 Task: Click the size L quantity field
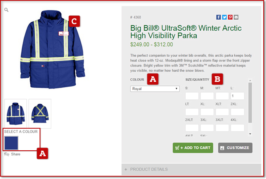point(237,96)
